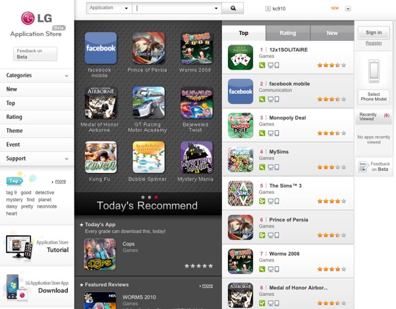
Task: Click inside the search text field
Action: click(x=177, y=8)
